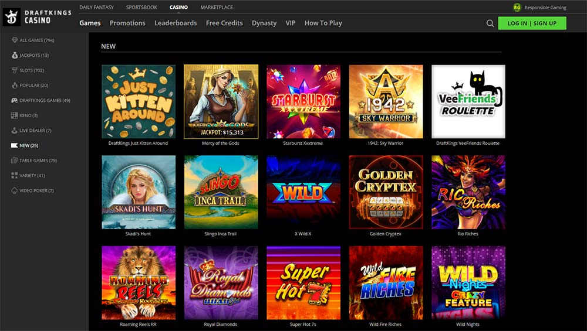Select Live Dealer (7) category
587x331 pixels.
click(x=36, y=131)
